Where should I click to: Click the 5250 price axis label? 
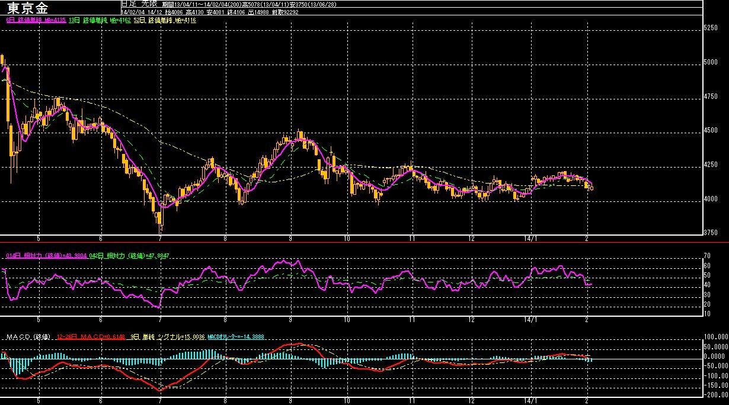[710, 28]
